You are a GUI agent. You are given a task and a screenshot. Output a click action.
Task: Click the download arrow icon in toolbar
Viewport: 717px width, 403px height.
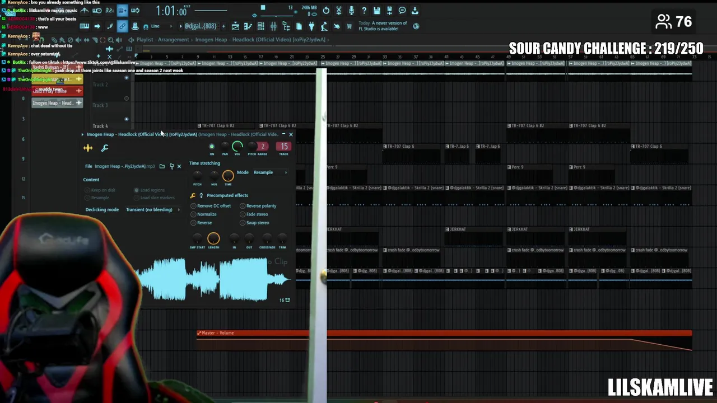pyautogui.click(x=415, y=11)
